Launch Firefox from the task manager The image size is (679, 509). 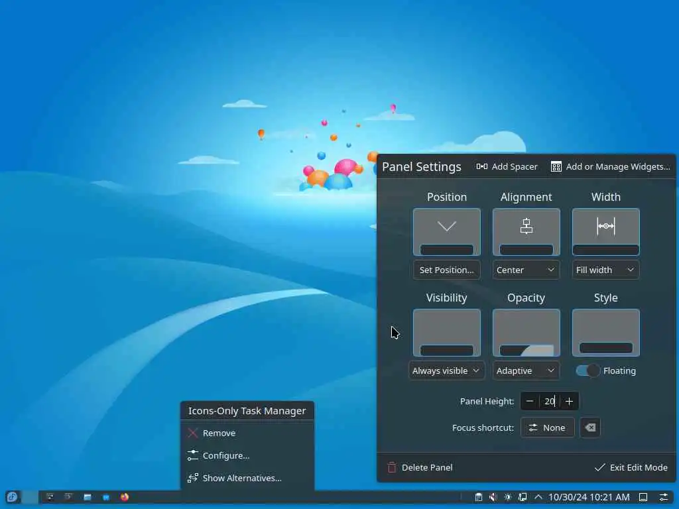click(x=125, y=497)
